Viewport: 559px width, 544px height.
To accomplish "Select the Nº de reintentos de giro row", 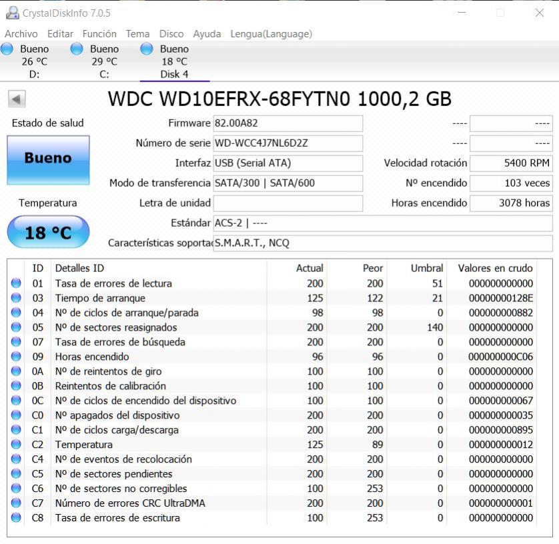I will (272, 371).
